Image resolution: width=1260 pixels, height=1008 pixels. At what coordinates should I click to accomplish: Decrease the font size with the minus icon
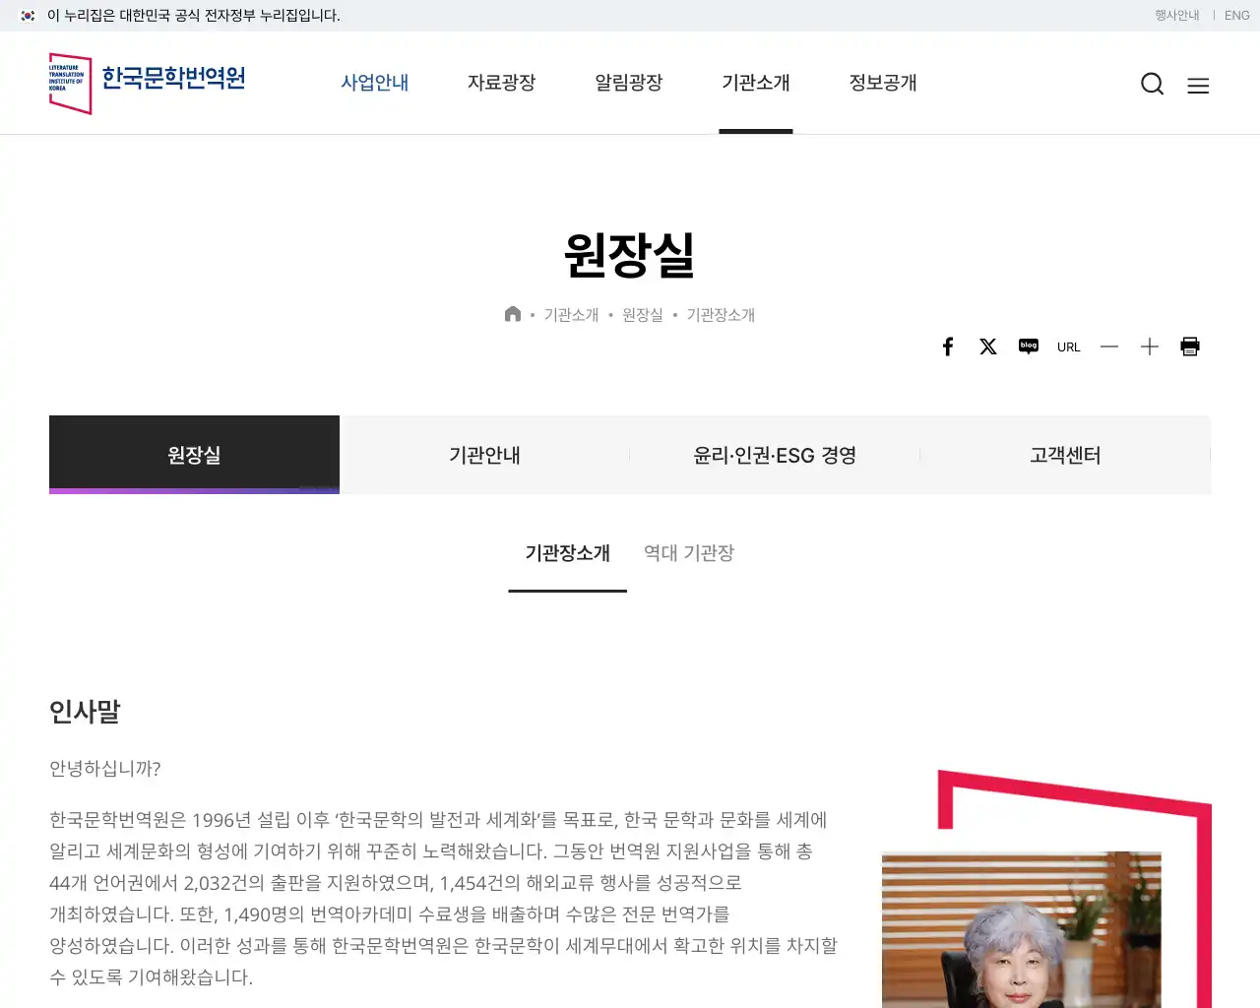[x=1109, y=346]
